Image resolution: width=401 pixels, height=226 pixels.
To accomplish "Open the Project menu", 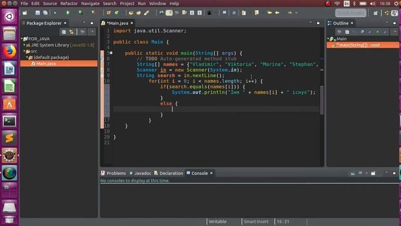I will (127, 4).
